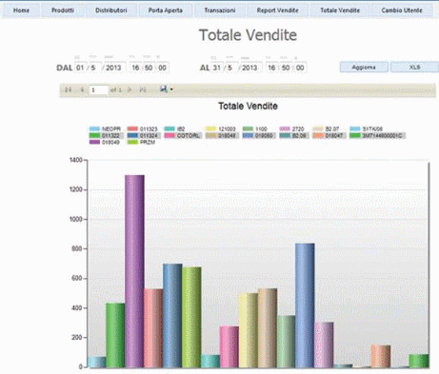Select the tallest purple bar in chart
Viewport: 439px width, 374px height.
pyautogui.click(x=134, y=271)
